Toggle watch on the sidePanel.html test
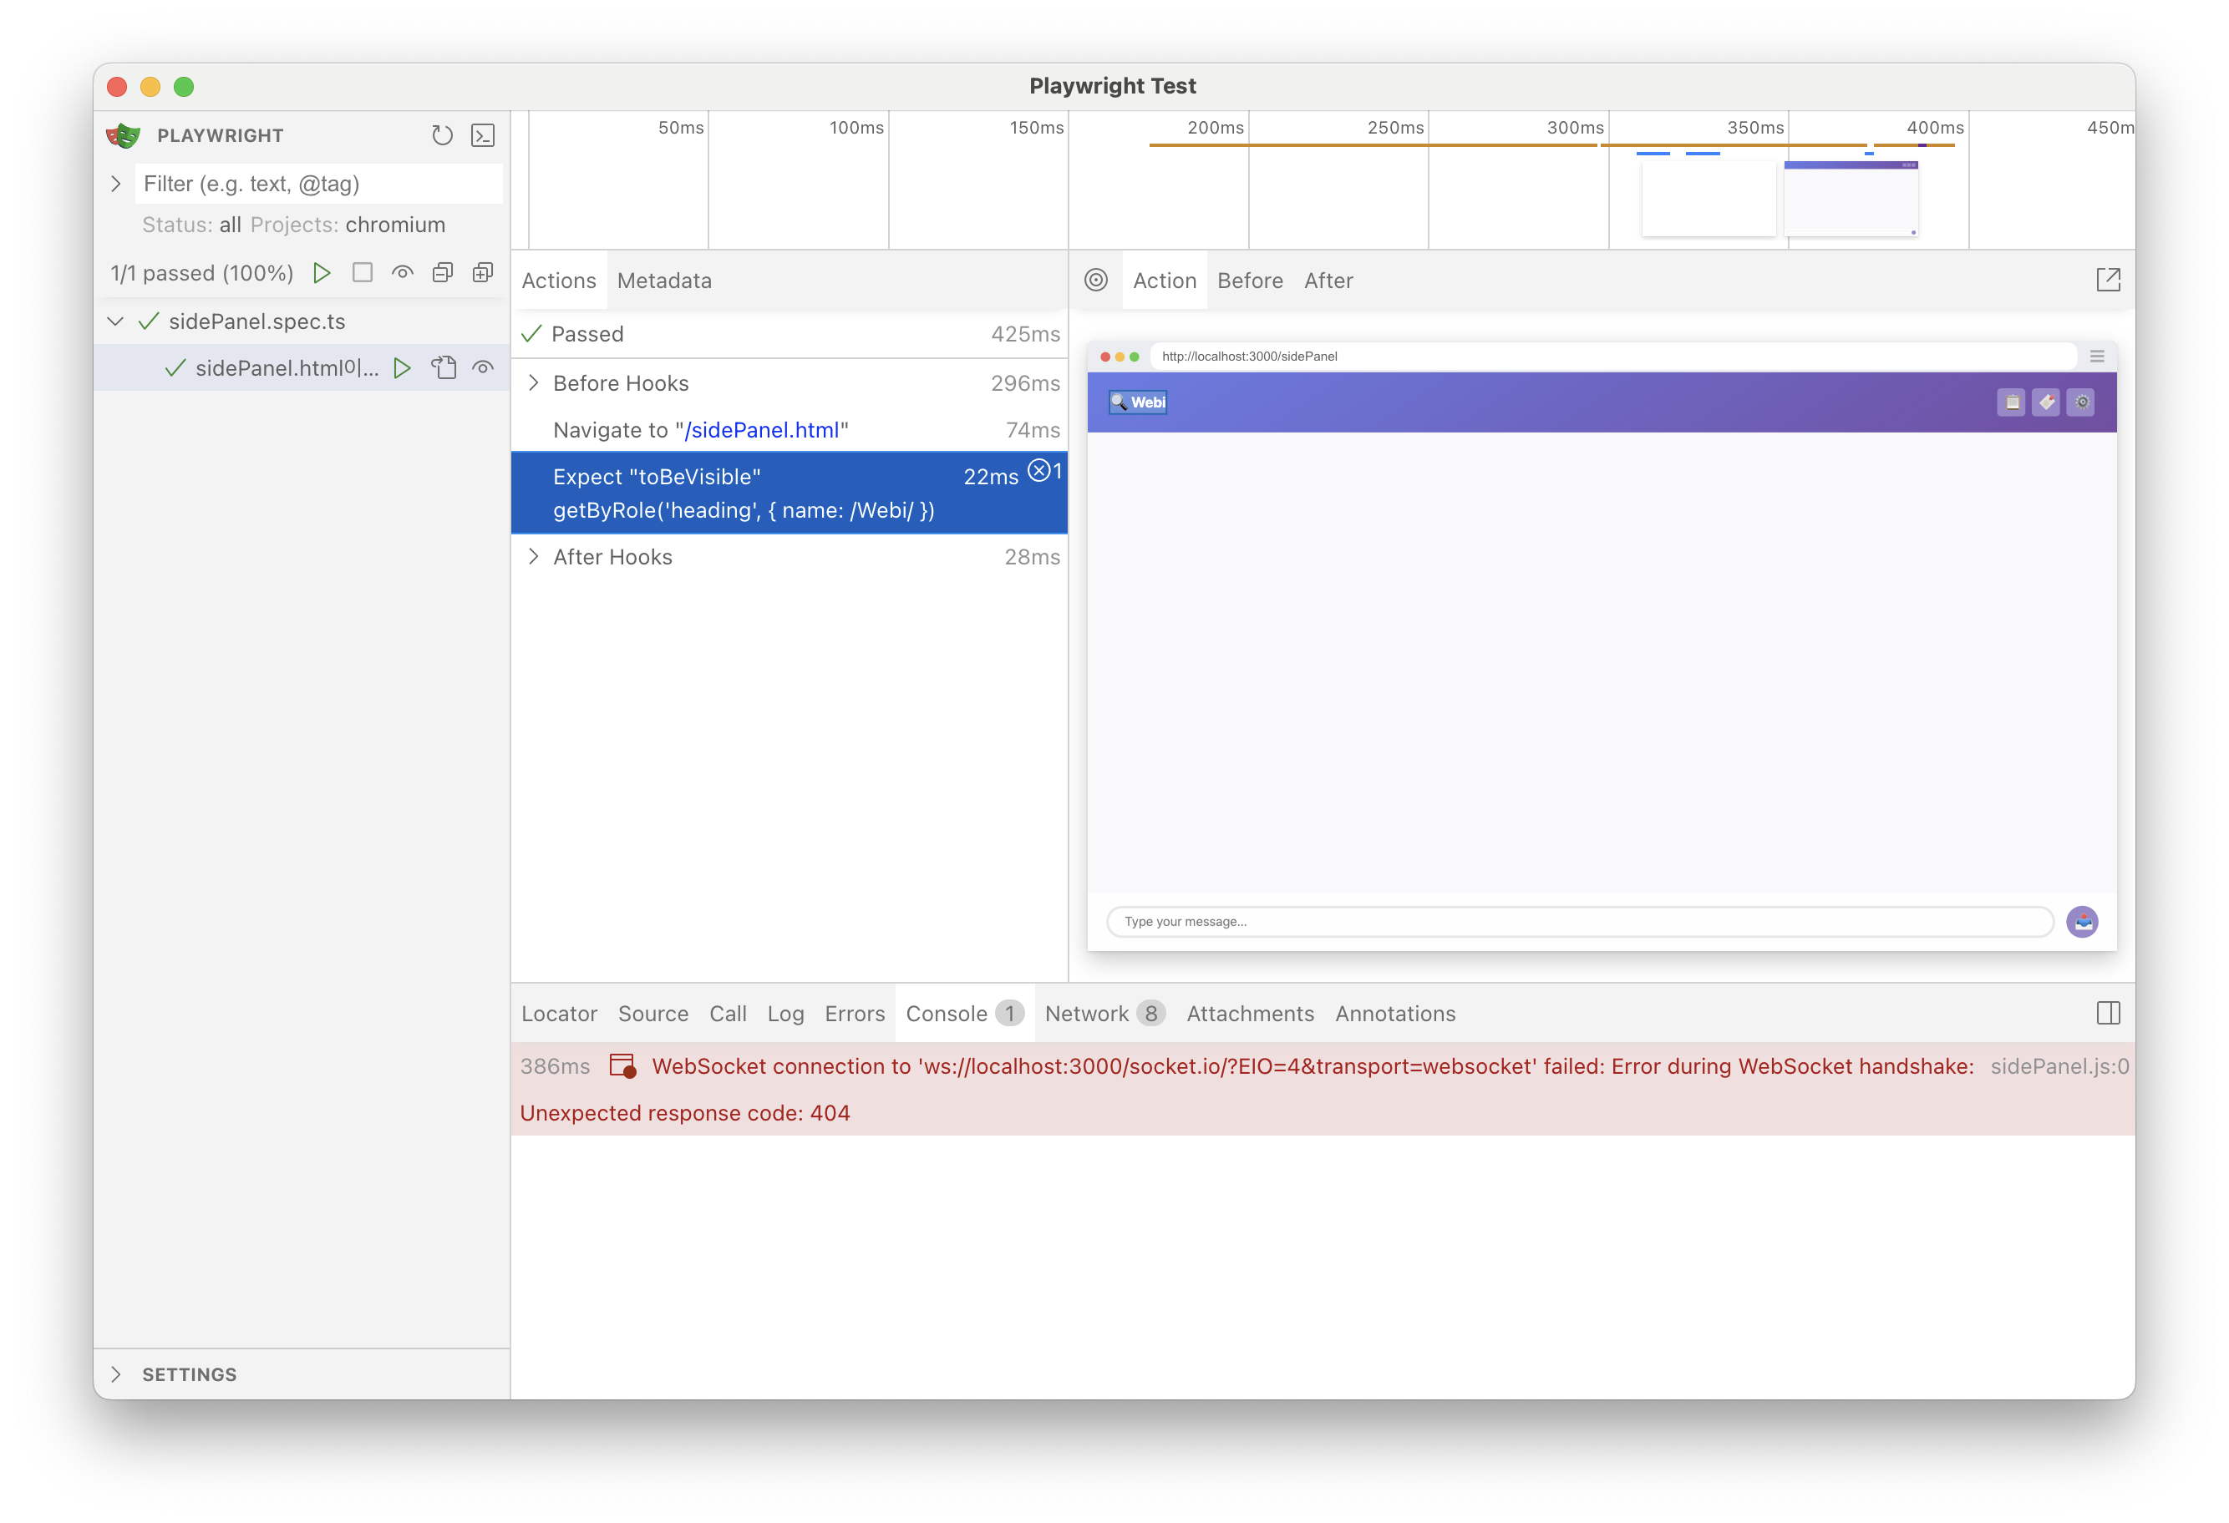 [482, 368]
